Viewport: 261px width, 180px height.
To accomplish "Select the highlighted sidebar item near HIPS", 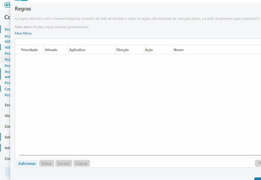I will [8, 60].
